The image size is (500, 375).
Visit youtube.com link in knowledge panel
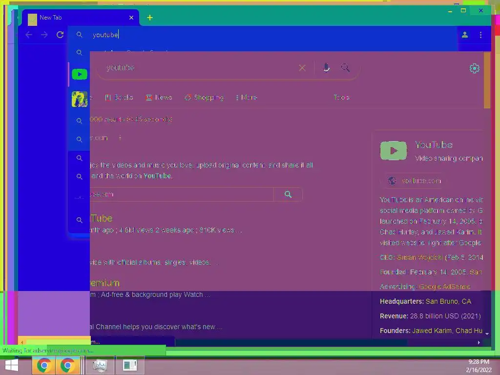[414, 181]
